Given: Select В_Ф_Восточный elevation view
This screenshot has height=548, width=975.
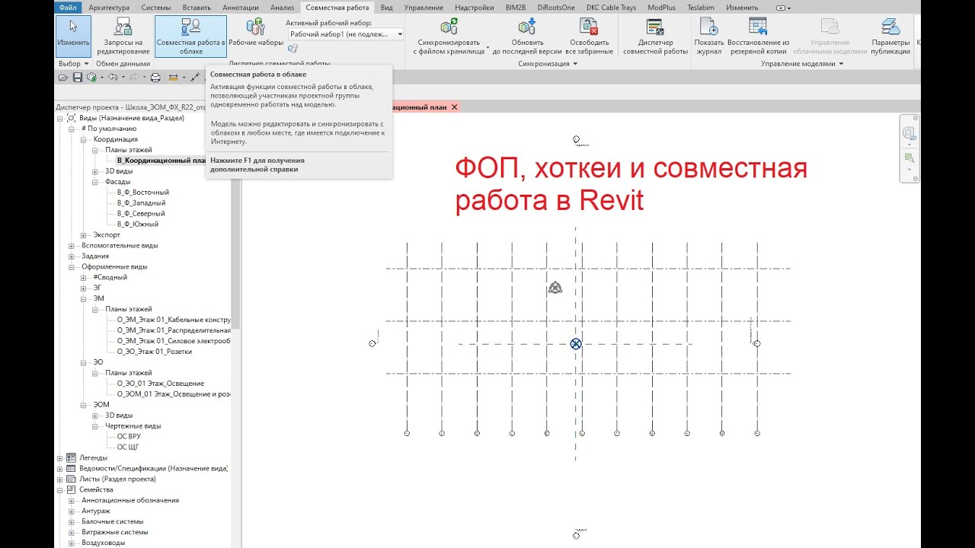Looking at the screenshot, I should (x=143, y=193).
